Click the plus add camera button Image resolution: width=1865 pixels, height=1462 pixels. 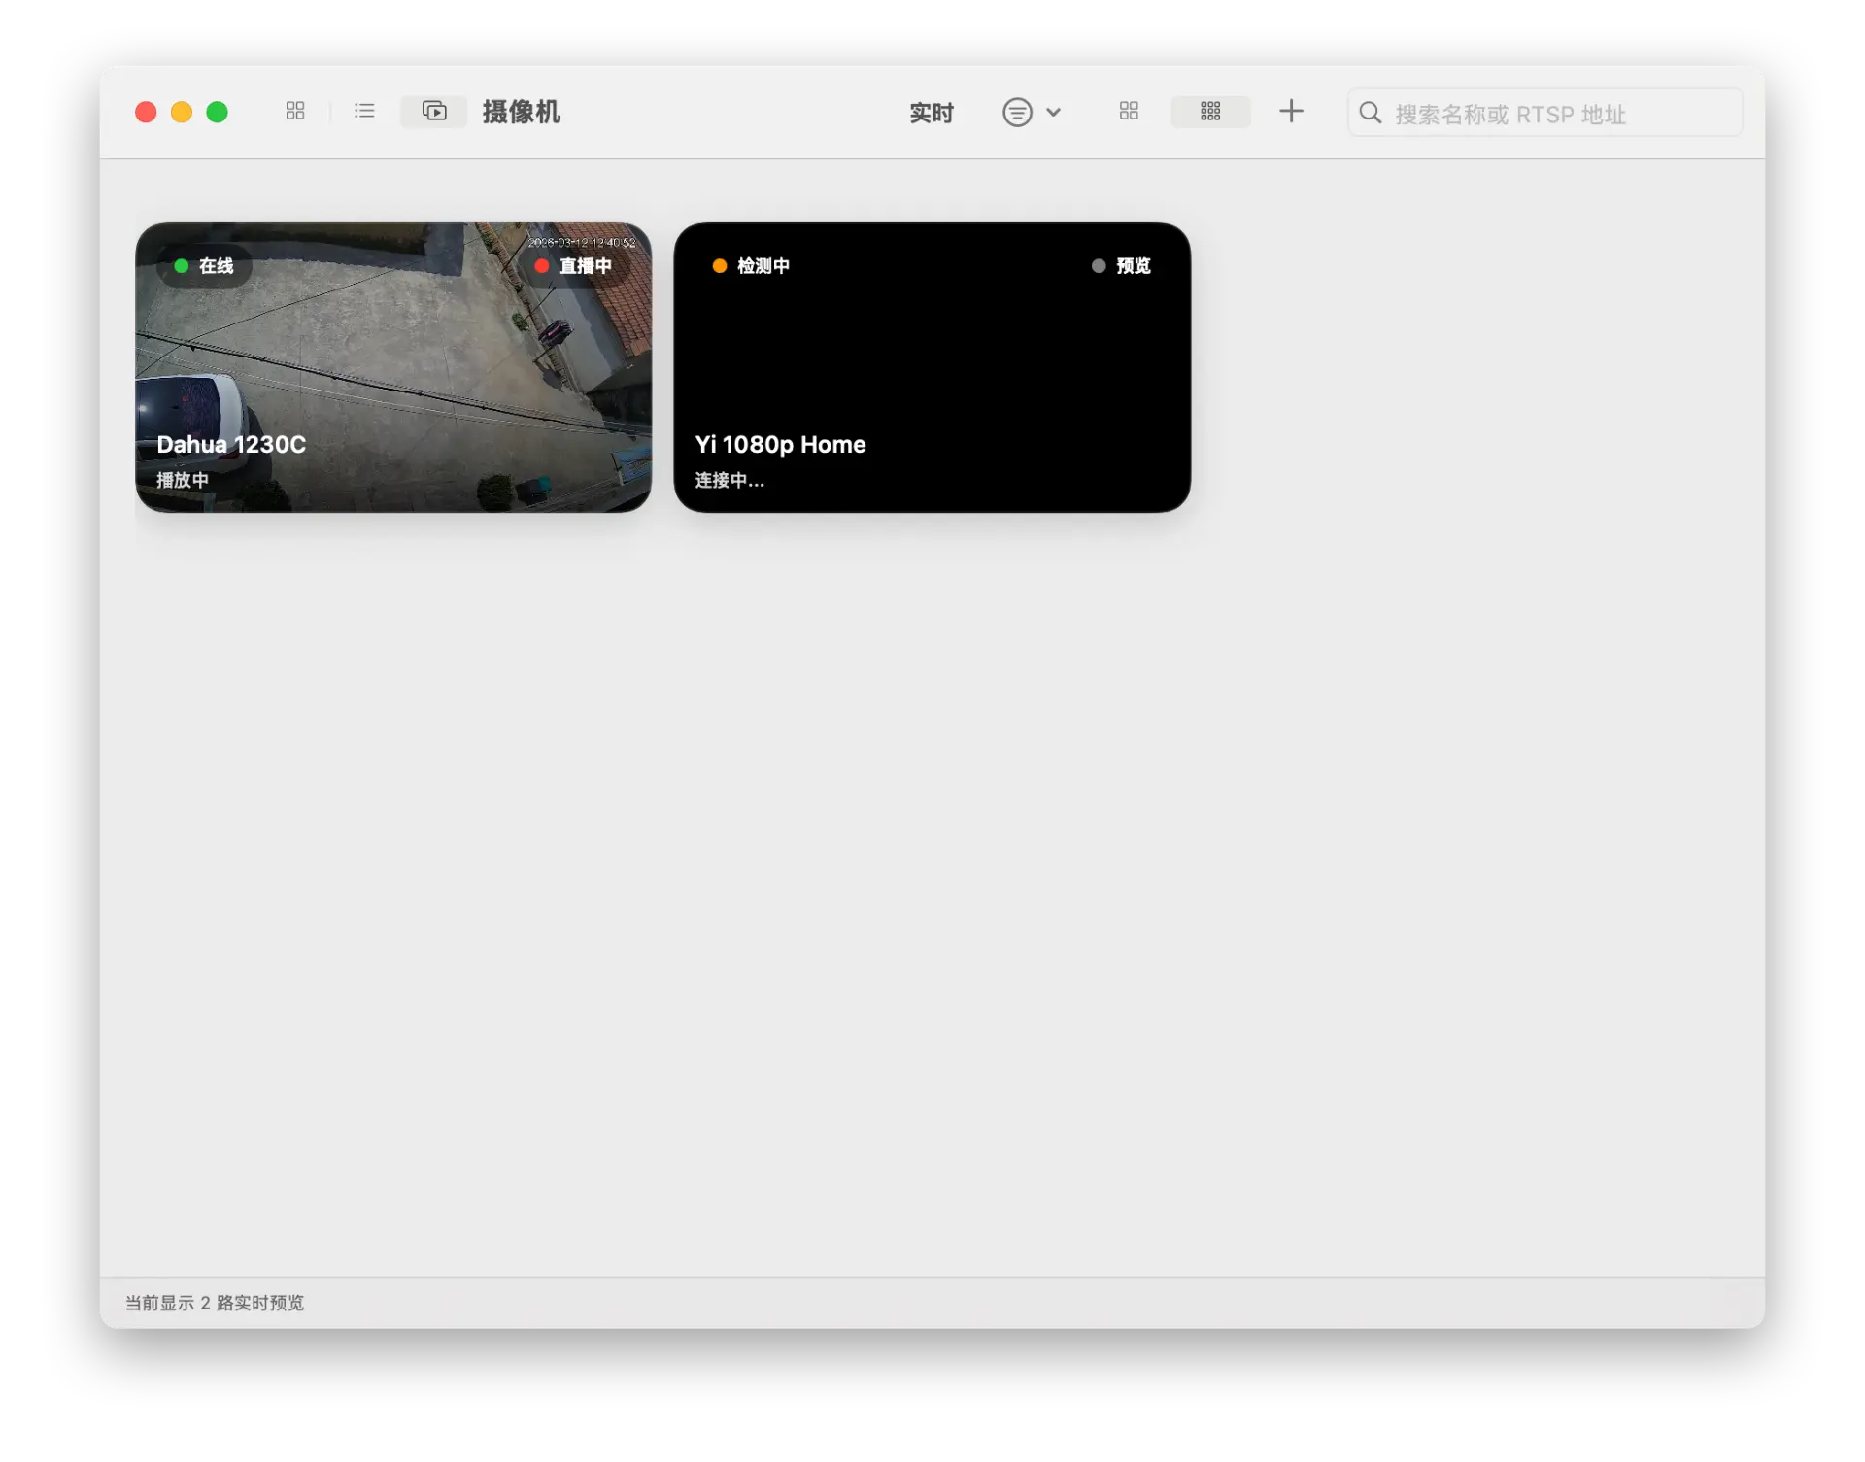click(1291, 111)
